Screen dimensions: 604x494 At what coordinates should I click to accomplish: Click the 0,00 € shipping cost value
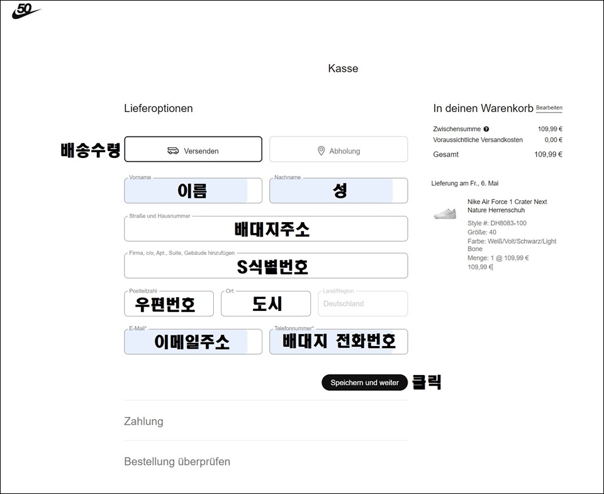click(553, 140)
